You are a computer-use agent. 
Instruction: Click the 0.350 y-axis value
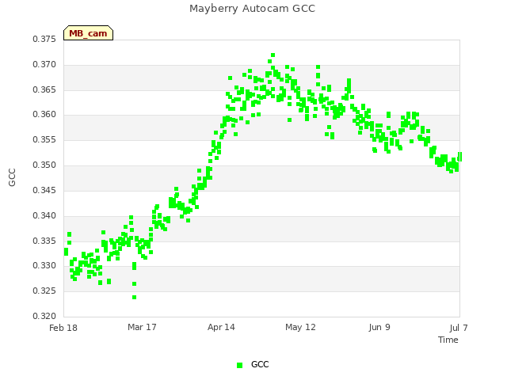pos(44,165)
